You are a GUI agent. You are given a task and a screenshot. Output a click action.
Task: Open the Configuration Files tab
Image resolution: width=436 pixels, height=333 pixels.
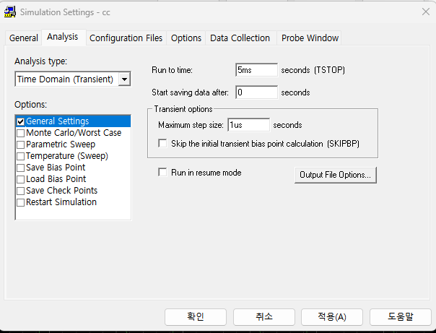(x=126, y=38)
